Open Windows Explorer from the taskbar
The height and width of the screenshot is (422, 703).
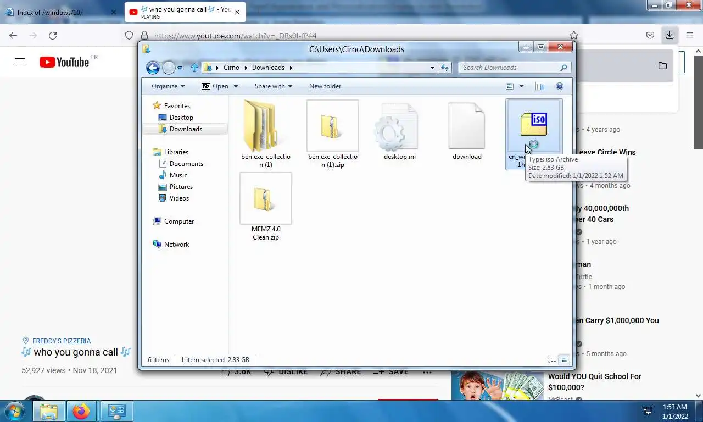(x=49, y=411)
